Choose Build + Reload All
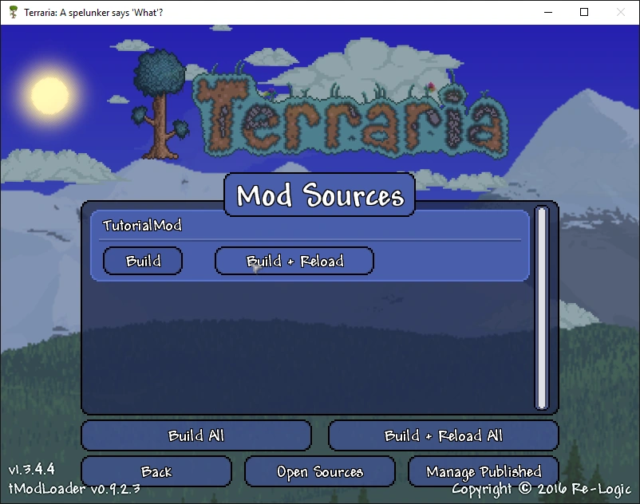 pyautogui.click(x=443, y=435)
